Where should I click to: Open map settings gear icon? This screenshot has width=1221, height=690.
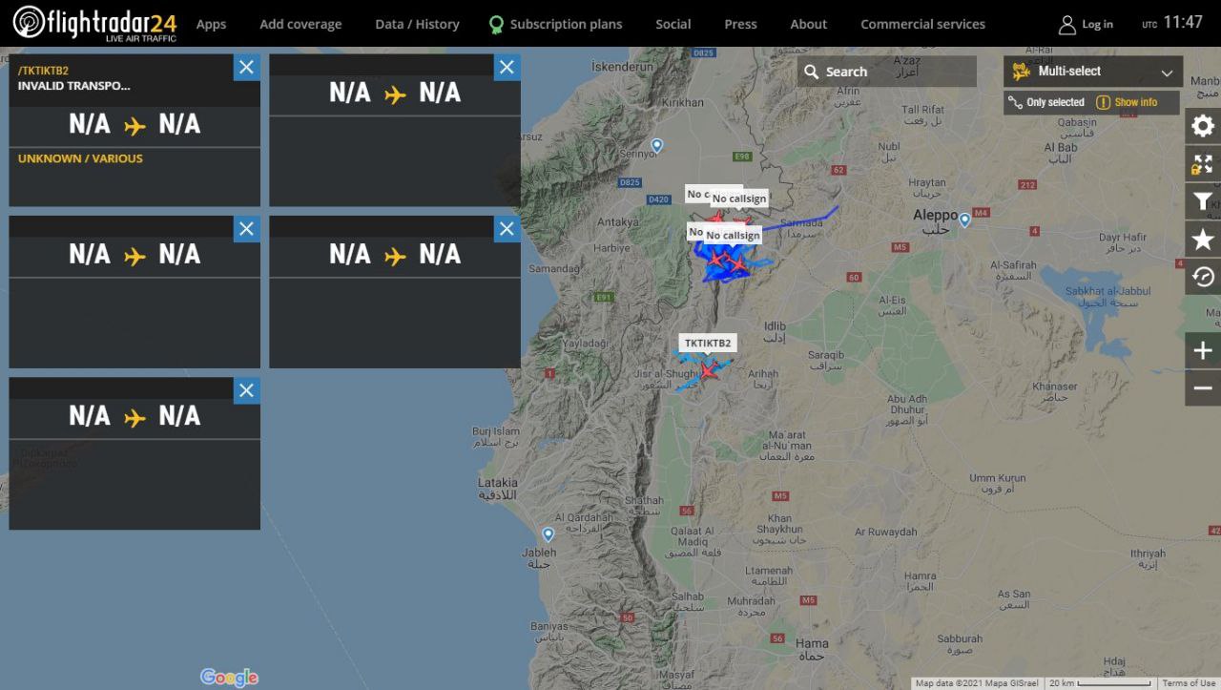click(x=1203, y=126)
